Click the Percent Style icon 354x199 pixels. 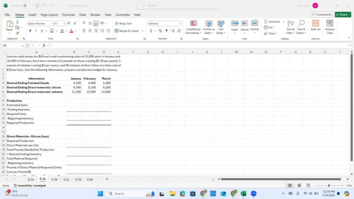point(160,31)
